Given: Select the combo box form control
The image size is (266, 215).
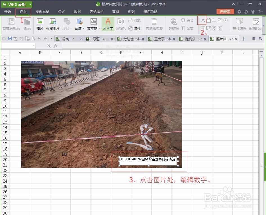Looking at the screenshot, I should pos(209,28).
